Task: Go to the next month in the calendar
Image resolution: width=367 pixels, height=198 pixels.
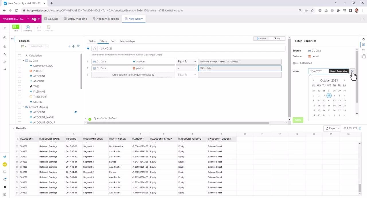Action: (344, 80)
